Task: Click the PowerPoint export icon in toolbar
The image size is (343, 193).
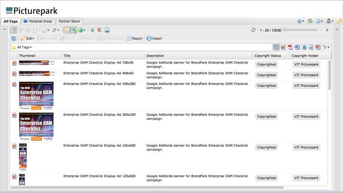Action: [x=99, y=30]
